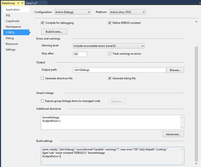The width and height of the screenshot is (201, 167).
Task: Open Build Events dialog
Action: pyautogui.click(x=54, y=32)
